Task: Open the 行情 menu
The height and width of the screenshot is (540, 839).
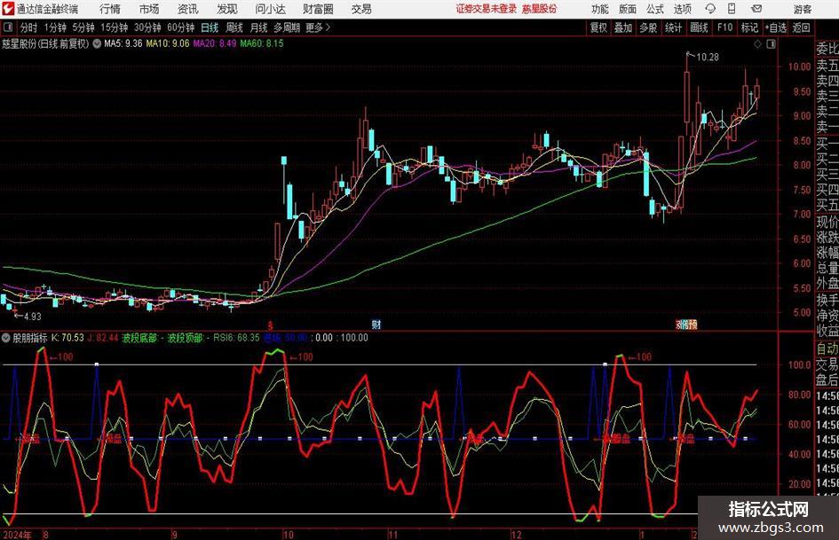Action: click(x=110, y=9)
